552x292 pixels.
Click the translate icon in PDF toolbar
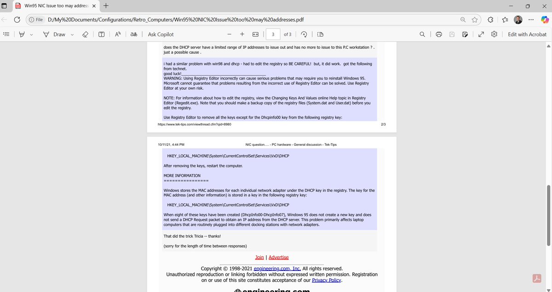coord(134,34)
